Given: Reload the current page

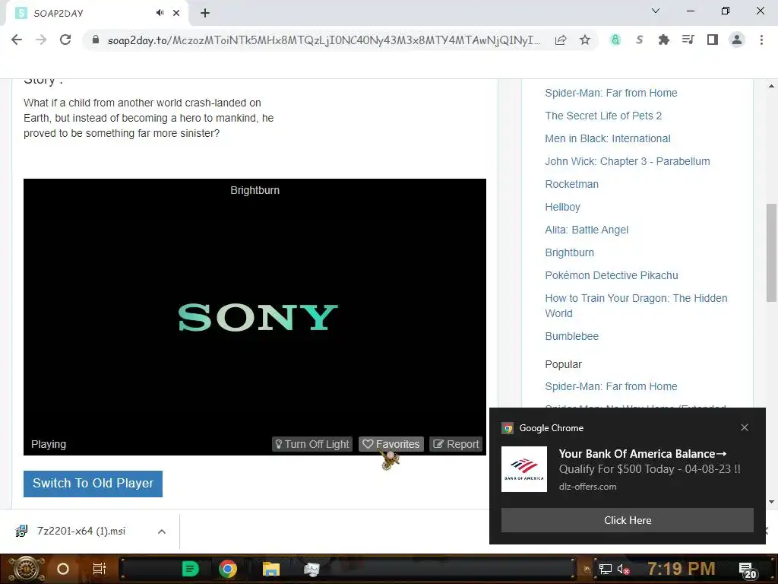Looking at the screenshot, I should click(x=65, y=40).
